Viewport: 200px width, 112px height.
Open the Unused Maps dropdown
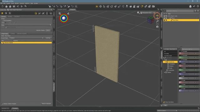tap(26, 38)
